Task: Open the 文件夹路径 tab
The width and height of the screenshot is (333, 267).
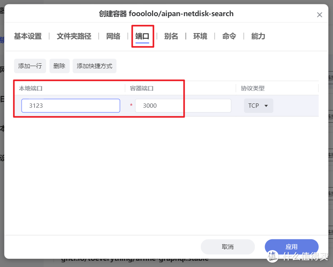Action: 74,36
